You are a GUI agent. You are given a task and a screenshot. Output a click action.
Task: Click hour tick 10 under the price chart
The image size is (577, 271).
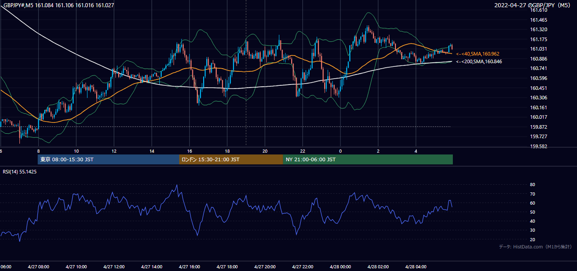pos(76,151)
